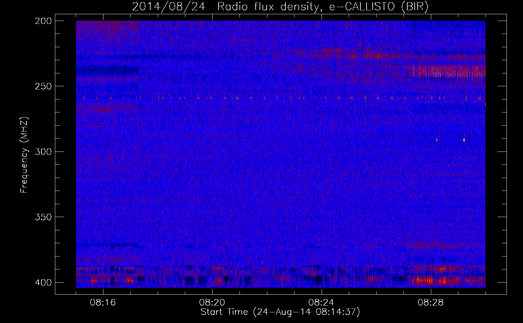The width and height of the screenshot is (523, 323).
Task: Click the "Start Time (24-Aug-14 08:14:37)" label
Action: [280, 312]
